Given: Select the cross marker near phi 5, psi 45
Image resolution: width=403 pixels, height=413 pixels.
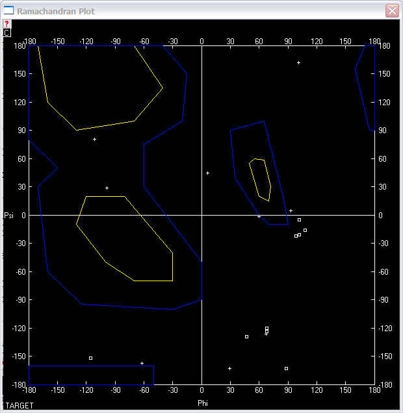Looking at the screenshot, I should (x=207, y=173).
